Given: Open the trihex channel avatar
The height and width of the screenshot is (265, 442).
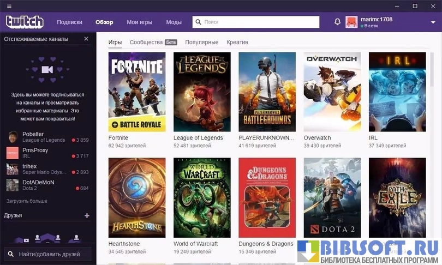Looking at the screenshot, I should click(x=13, y=169).
